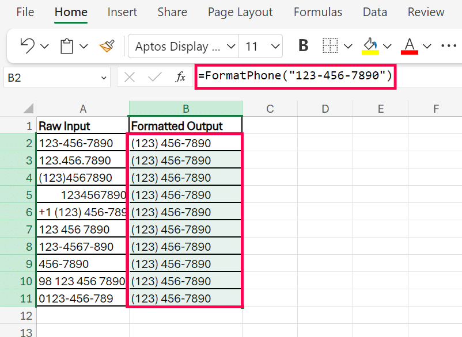
Task: Select cell containing (123)4567890
Action: pos(83,177)
